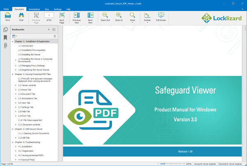The image size is (247, 166).
Task: Open bookmark 2.9 Form Tab
Action: [x=24, y=116]
